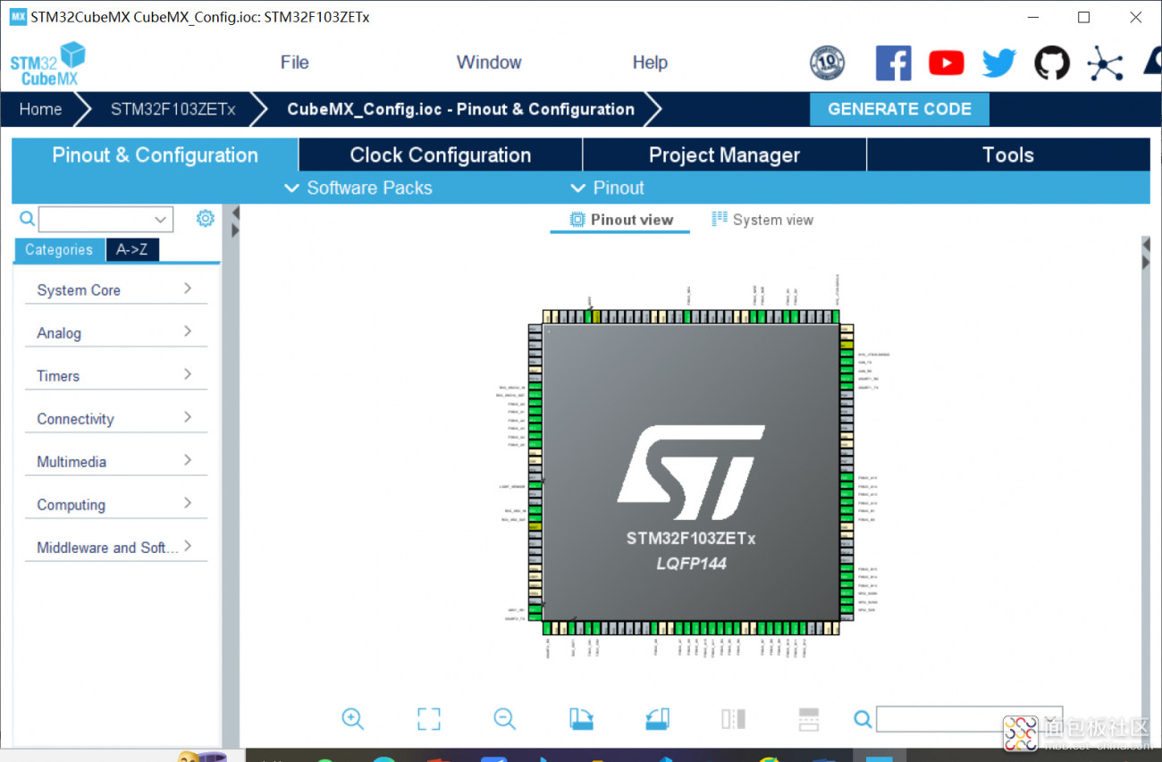Viewport: 1162px width, 762px height.
Task: Open the Tools tab
Action: [1008, 155]
